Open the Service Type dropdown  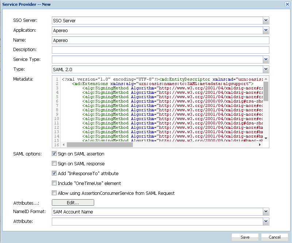[266, 59]
